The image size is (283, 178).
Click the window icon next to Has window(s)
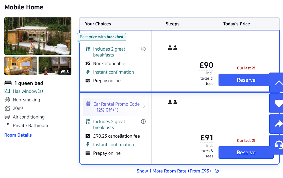7,91
